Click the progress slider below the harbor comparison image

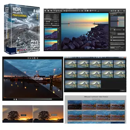point(35,99)
